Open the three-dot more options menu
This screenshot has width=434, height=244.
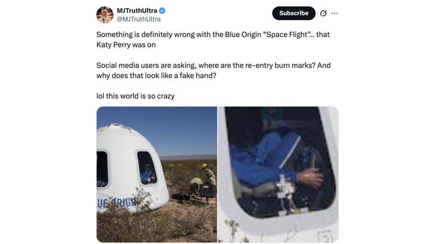click(335, 14)
